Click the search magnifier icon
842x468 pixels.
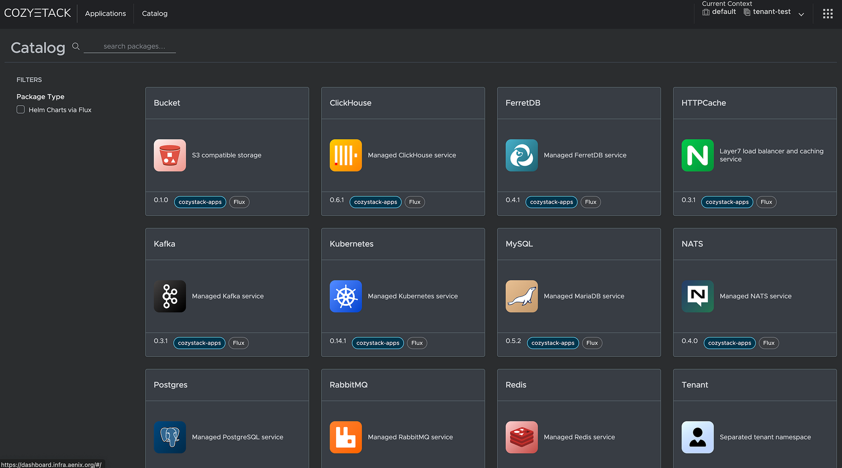76,46
